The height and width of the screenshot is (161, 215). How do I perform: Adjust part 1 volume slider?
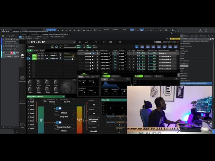(x=70, y=56)
